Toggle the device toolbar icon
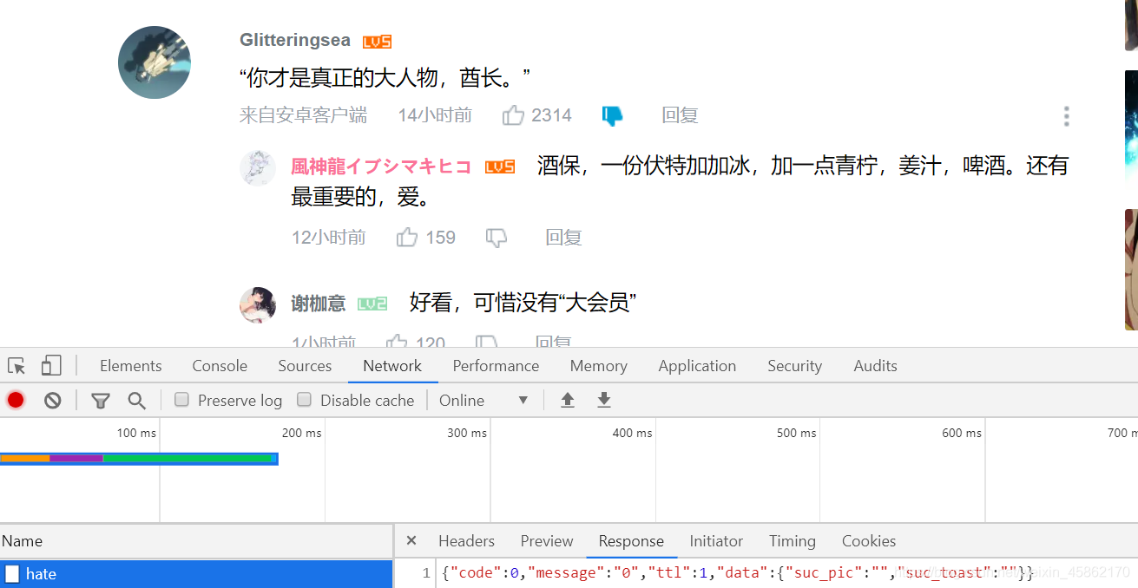 tap(50, 365)
